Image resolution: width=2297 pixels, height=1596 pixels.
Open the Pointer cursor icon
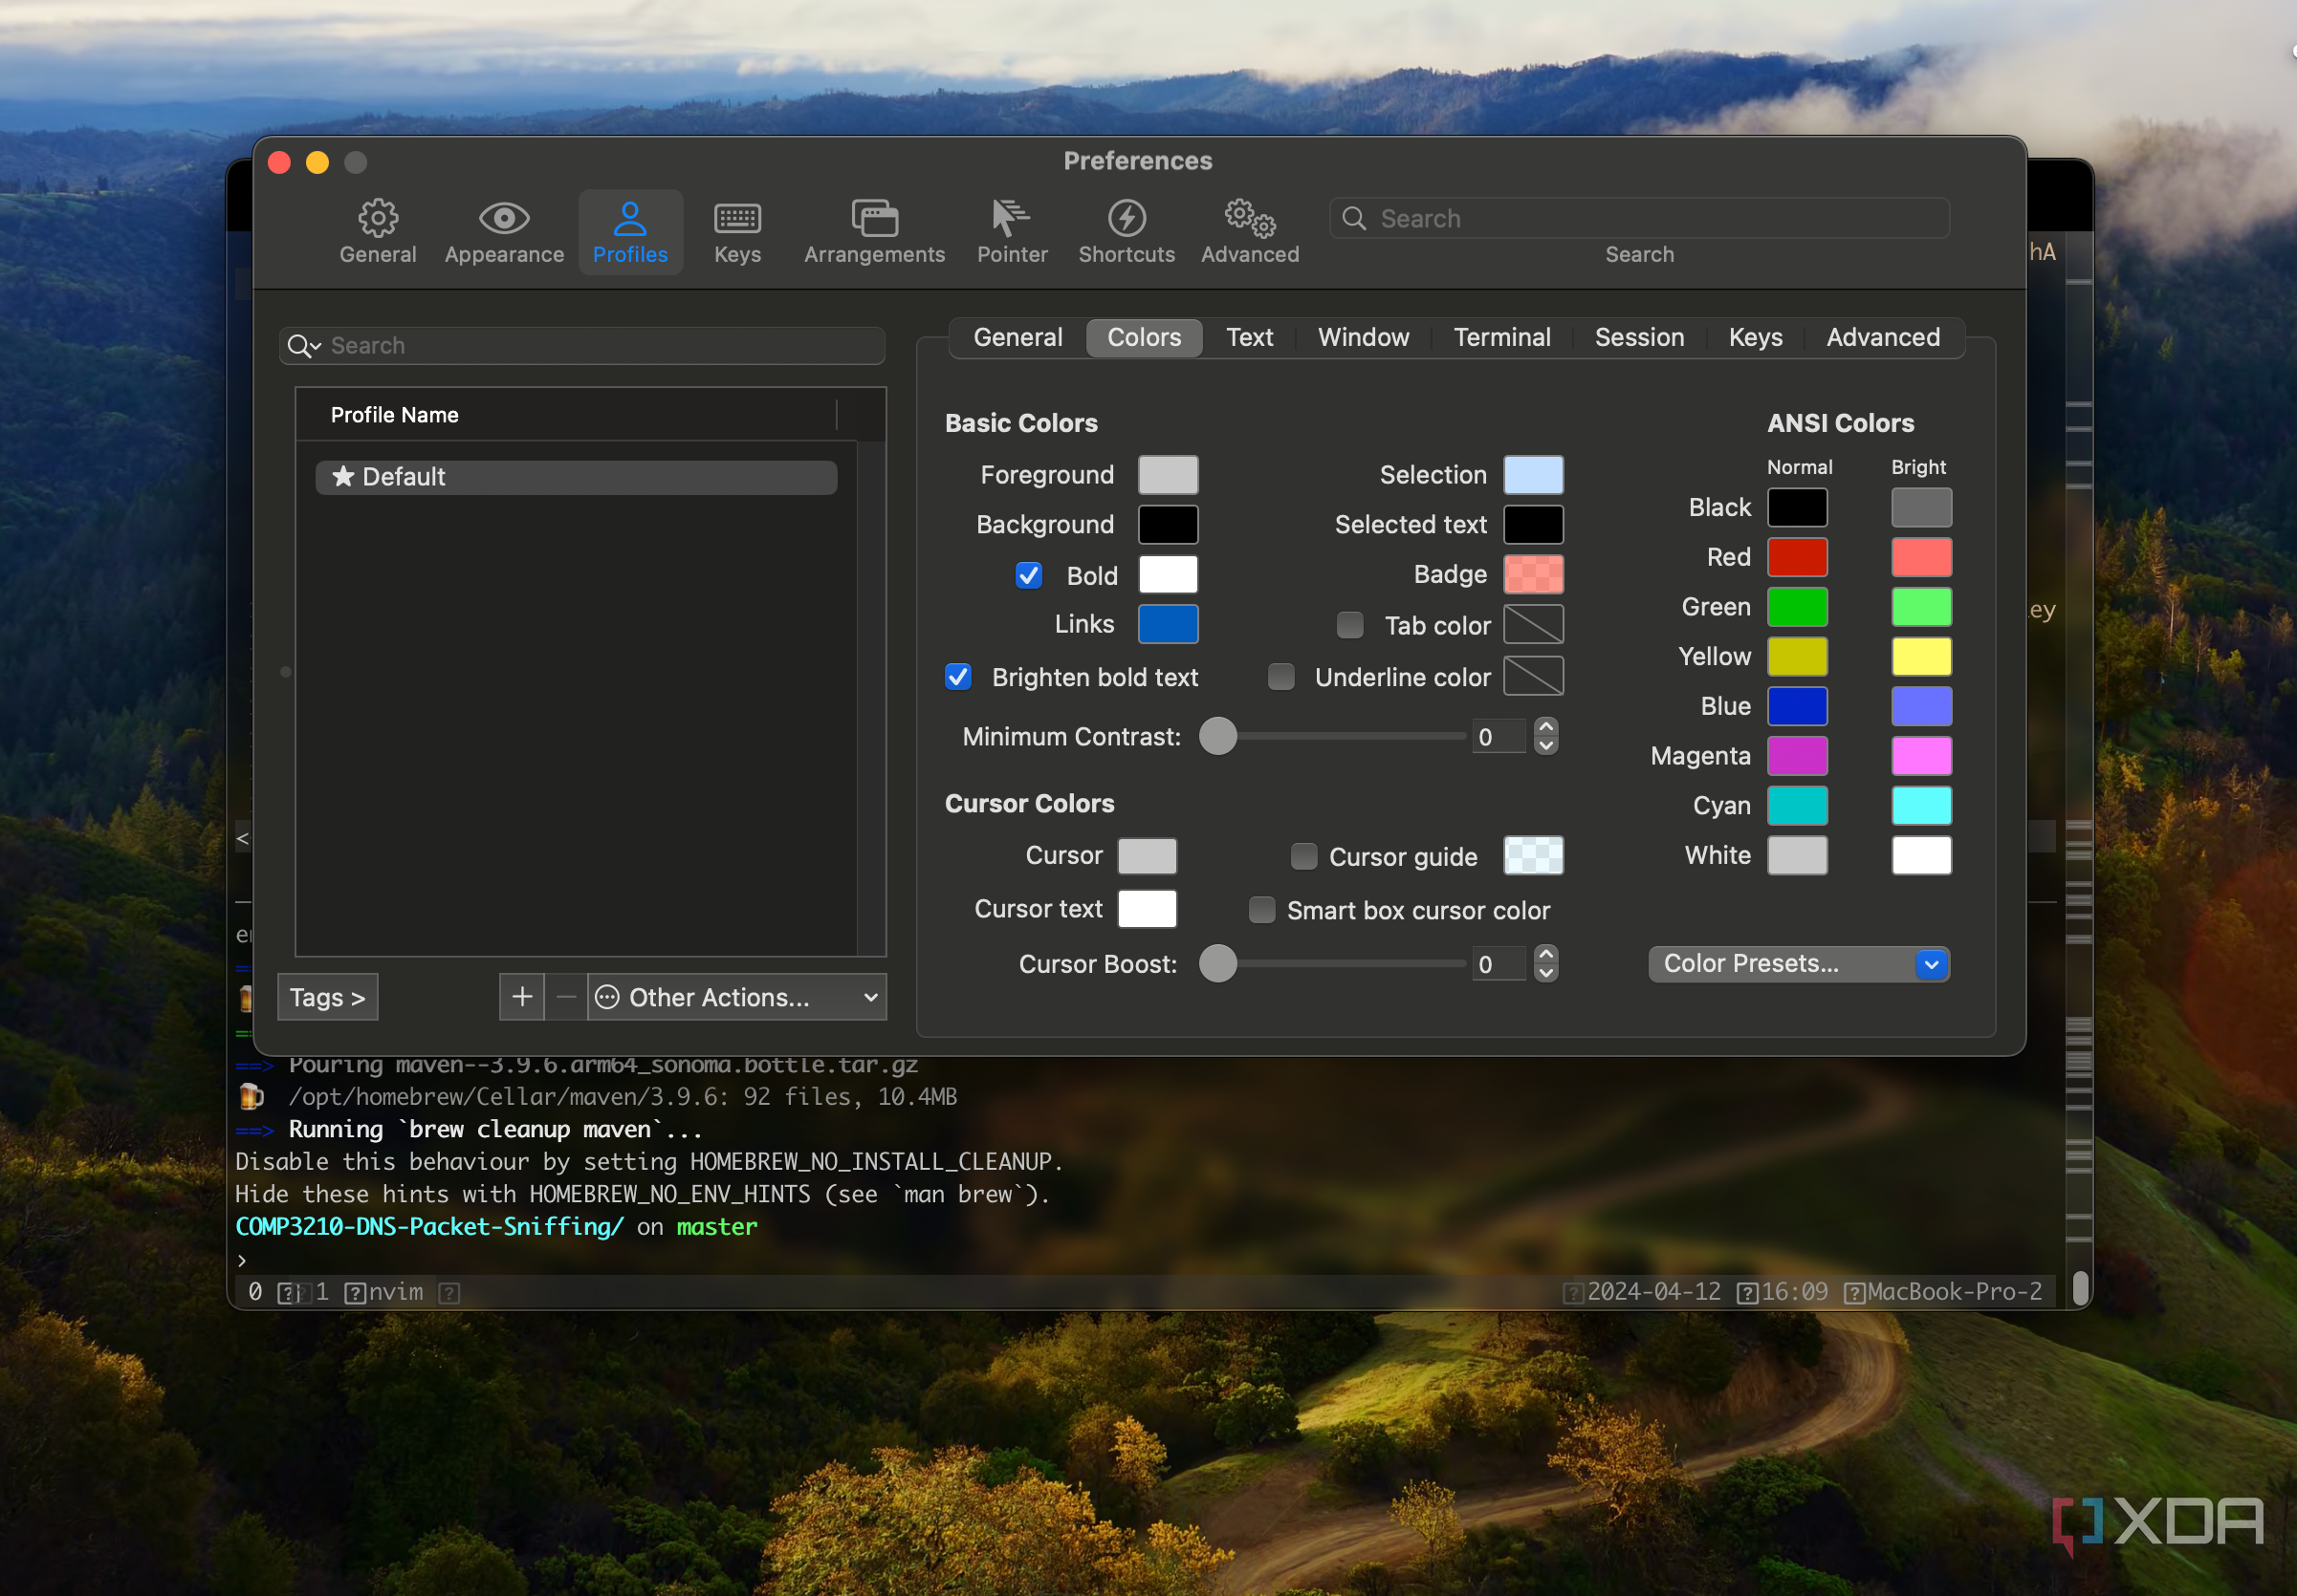click(x=1011, y=218)
